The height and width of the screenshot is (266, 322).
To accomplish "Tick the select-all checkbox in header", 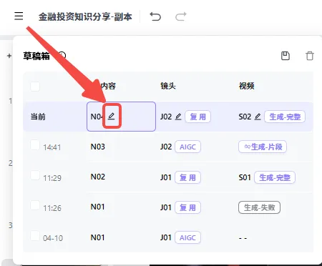I will pyautogui.click(x=35, y=86).
